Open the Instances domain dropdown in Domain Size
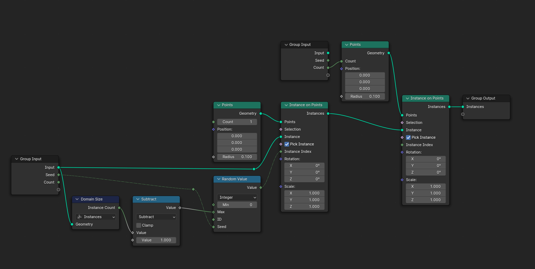Screen dimensions: 535x269 coord(96,217)
